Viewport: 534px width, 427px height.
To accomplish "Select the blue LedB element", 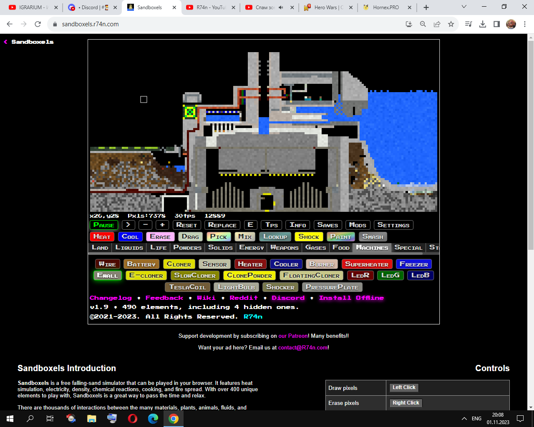I will [x=421, y=276].
